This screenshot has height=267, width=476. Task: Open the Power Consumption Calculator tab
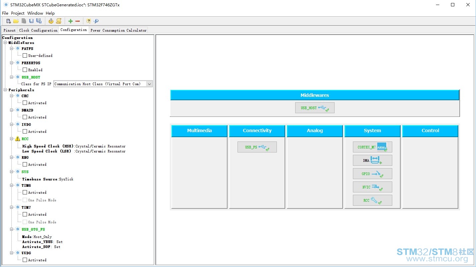(x=118, y=30)
